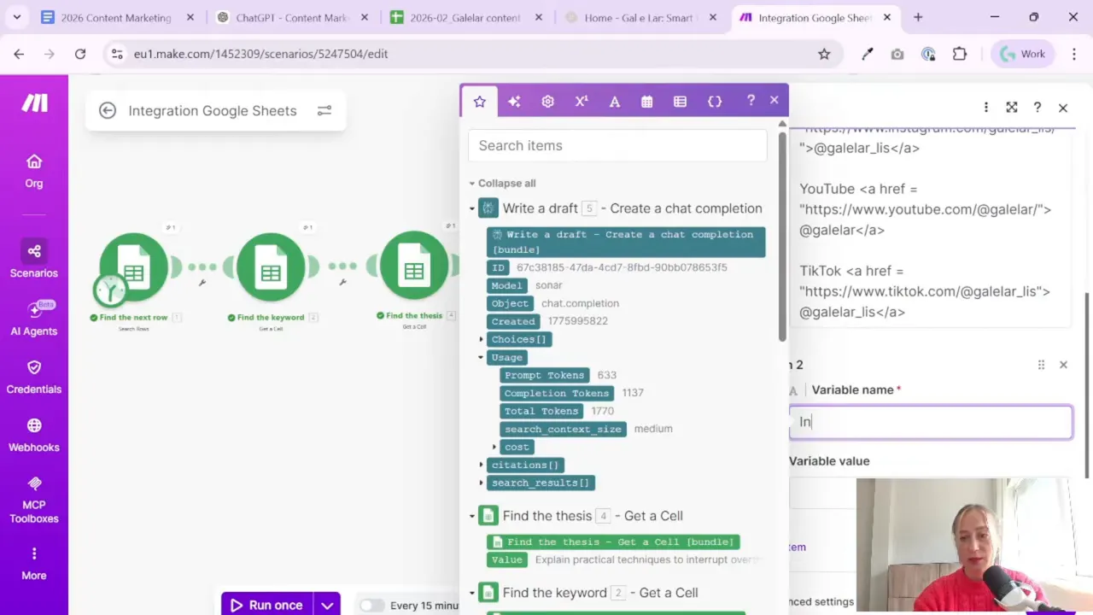Open the date and time calendar tab

(x=647, y=101)
